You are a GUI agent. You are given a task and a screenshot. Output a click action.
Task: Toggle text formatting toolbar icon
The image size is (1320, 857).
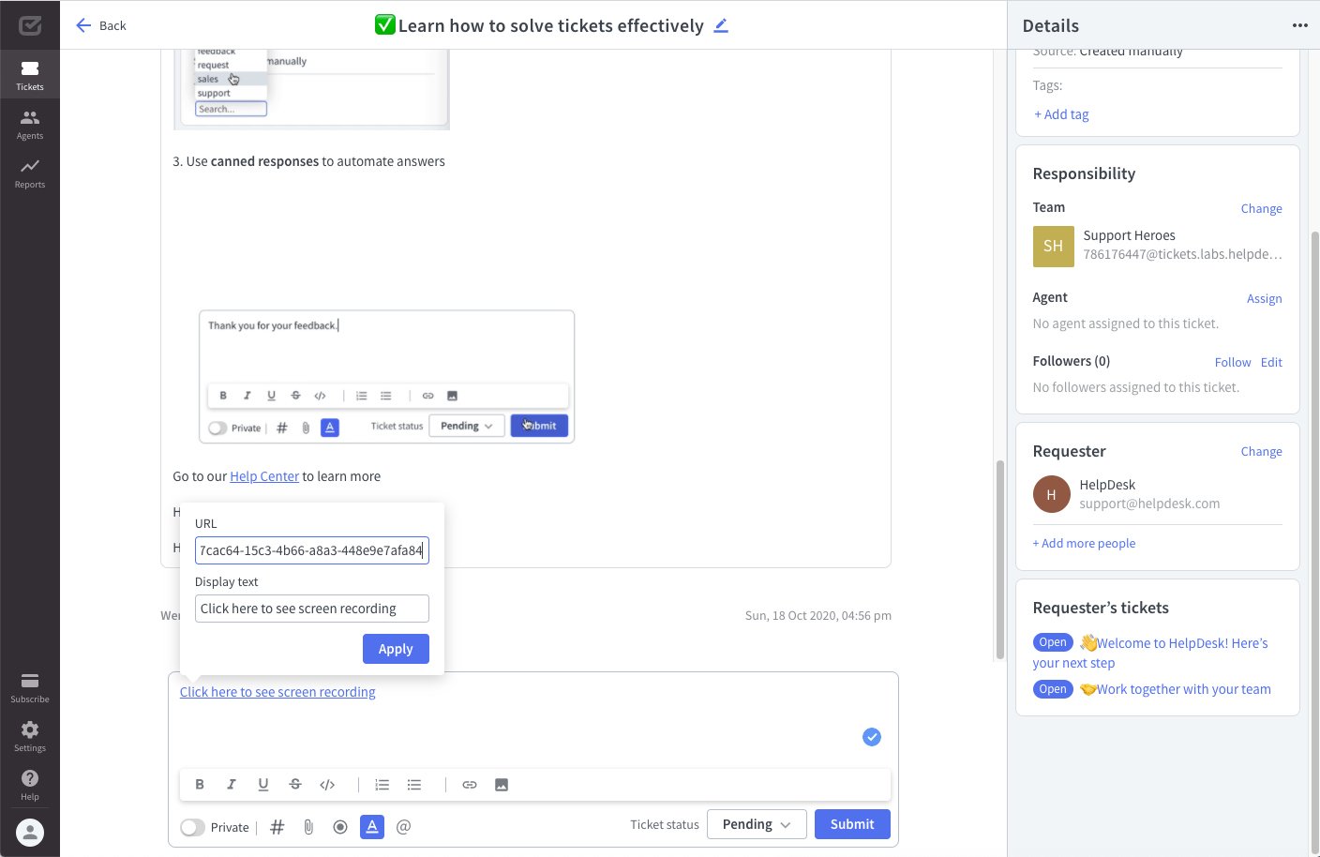coord(372,827)
